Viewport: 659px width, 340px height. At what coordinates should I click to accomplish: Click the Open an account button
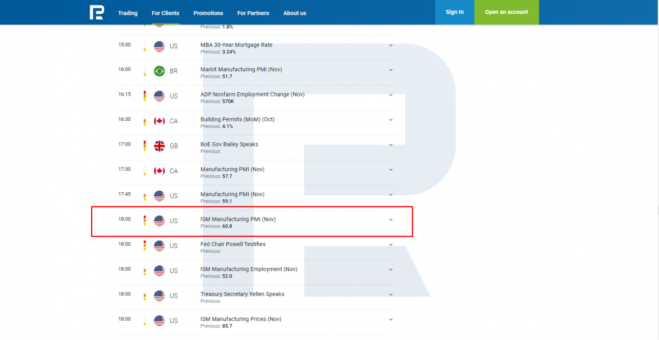click(x=506, y=12)
